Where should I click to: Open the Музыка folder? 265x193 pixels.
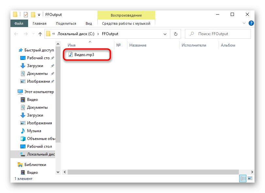click(x=31, y=131)
